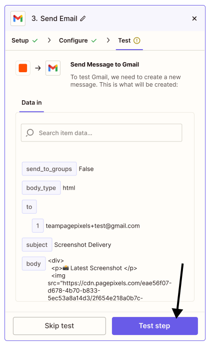
Task: Select the Data in tab
Action: [x=31, y=103]
